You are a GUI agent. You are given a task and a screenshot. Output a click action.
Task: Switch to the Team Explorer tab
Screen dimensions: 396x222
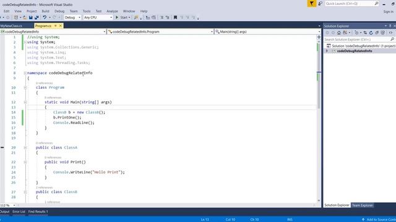point(362,205)
